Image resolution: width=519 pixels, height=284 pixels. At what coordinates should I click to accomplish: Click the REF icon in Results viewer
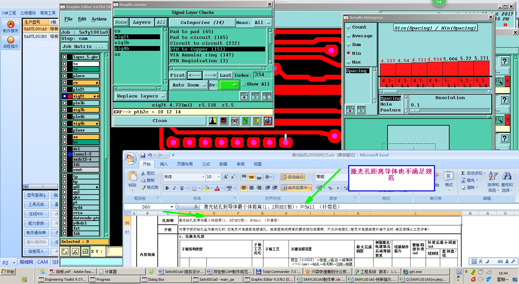255,96
